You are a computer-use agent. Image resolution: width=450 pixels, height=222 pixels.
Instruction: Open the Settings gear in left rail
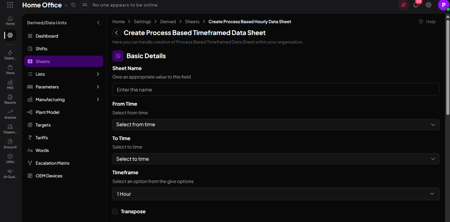[10, 35]
